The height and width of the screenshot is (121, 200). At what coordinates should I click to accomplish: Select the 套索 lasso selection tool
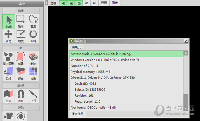(33, 21)
